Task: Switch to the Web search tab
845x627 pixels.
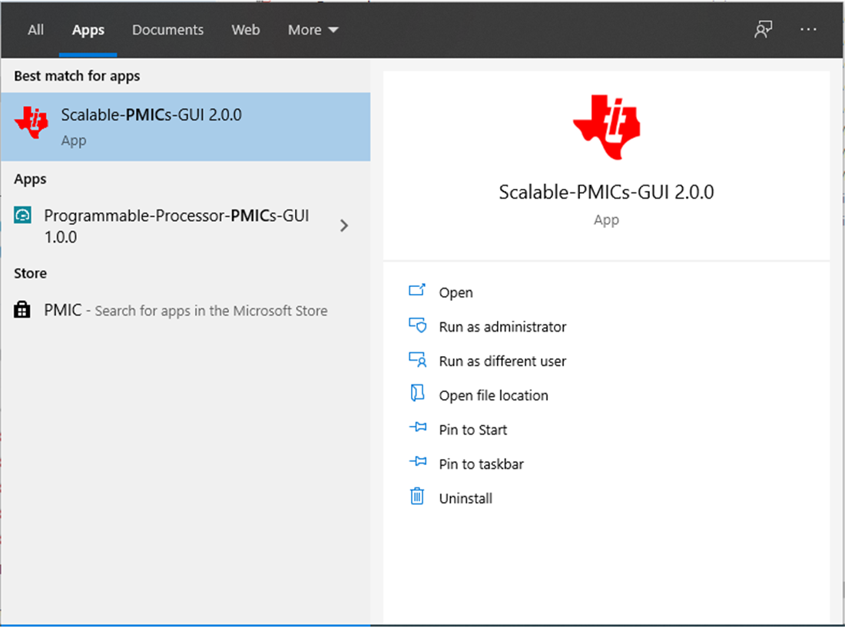Action: pyautogui.click(x=246, y=30)
